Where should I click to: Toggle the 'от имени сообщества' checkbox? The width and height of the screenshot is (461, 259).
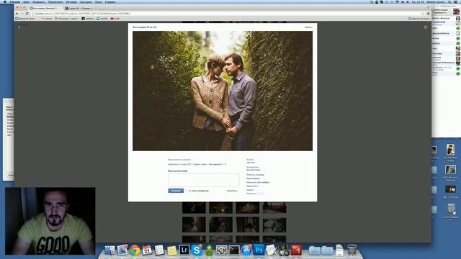click(x=187, y=191)
